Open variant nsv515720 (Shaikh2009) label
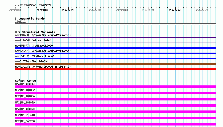The width and height of the screenshot is (223, 127). 32,61
